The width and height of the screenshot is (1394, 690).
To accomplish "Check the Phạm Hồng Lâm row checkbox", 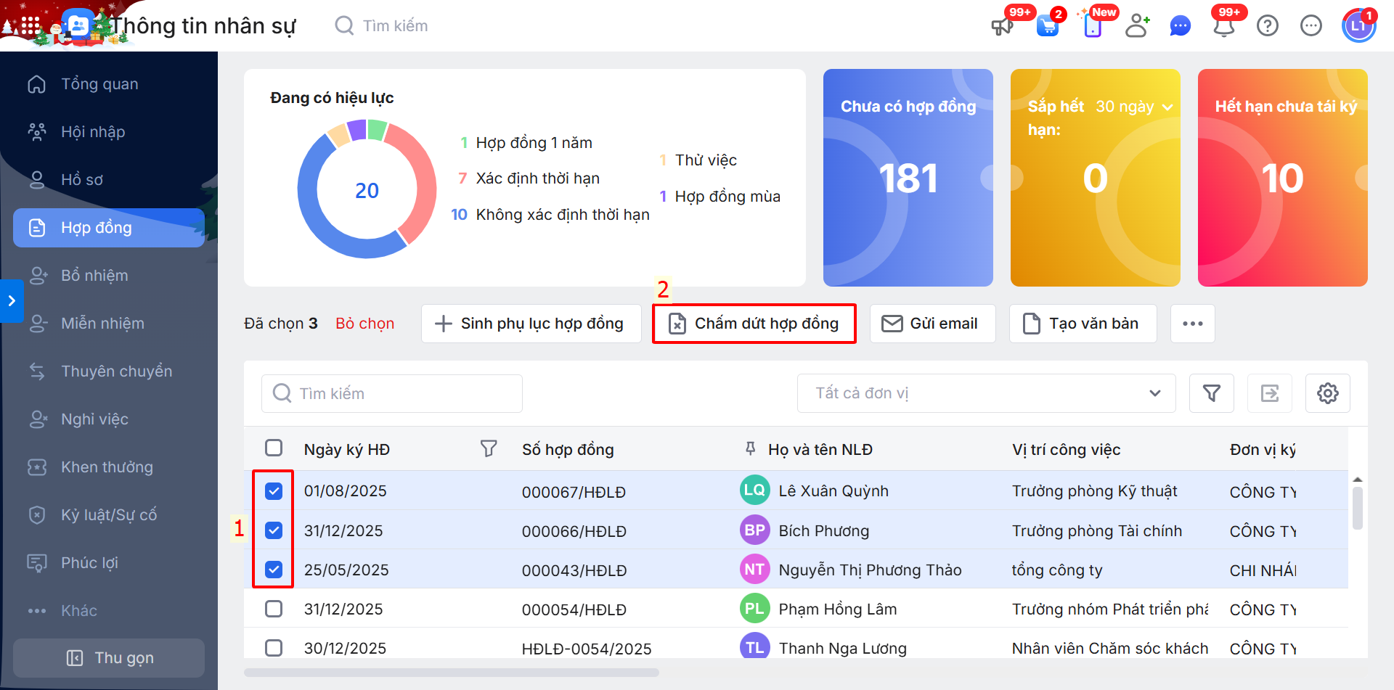I will (x=274, y=609).
